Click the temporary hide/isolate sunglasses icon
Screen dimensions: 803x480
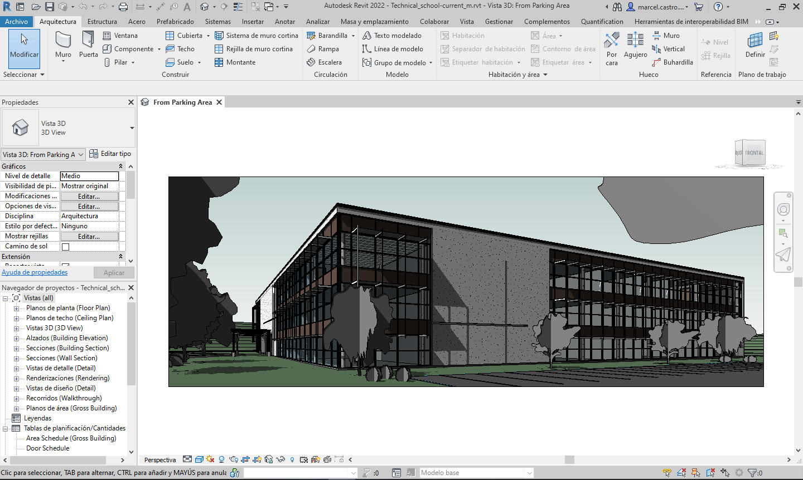click(x=280, y=459)
